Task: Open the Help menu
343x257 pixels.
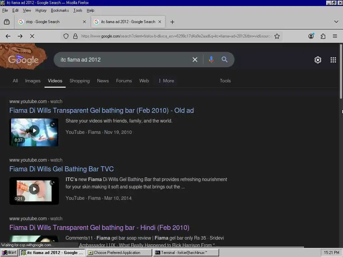Action: coord(90,10)
